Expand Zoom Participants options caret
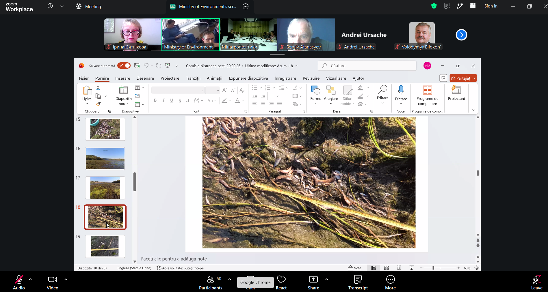Viewport: 548px width, 292px height. [x=230, y=279]
